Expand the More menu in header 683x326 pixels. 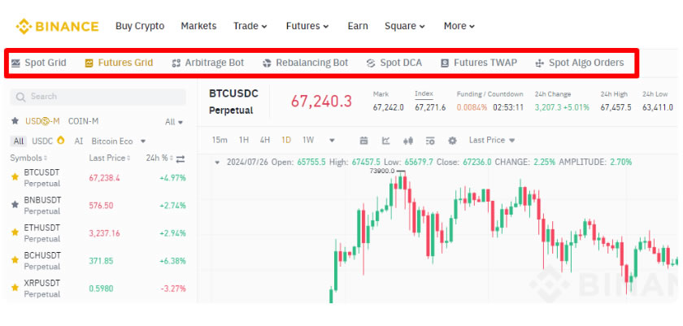pyautogui.click(x=459, y=26)
